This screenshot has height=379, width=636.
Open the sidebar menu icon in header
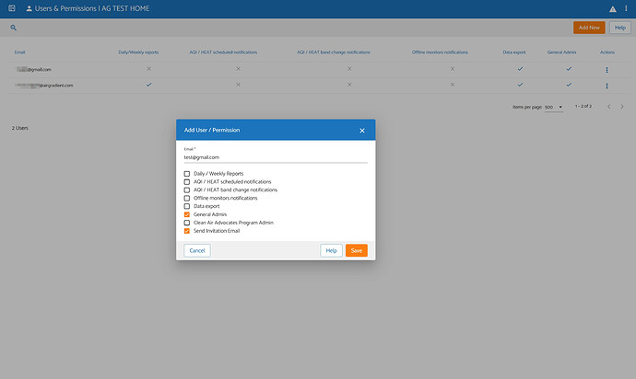(x=12, y=8)
